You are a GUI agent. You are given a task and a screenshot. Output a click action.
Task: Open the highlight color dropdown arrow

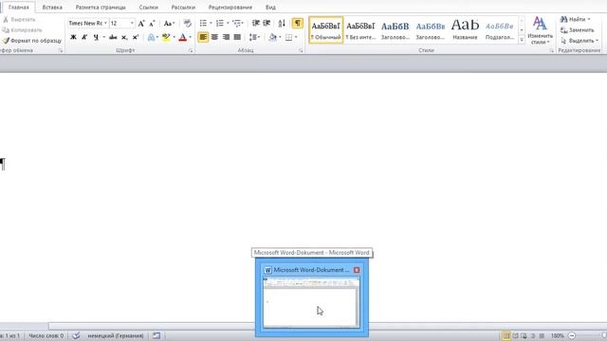[174, 37]
